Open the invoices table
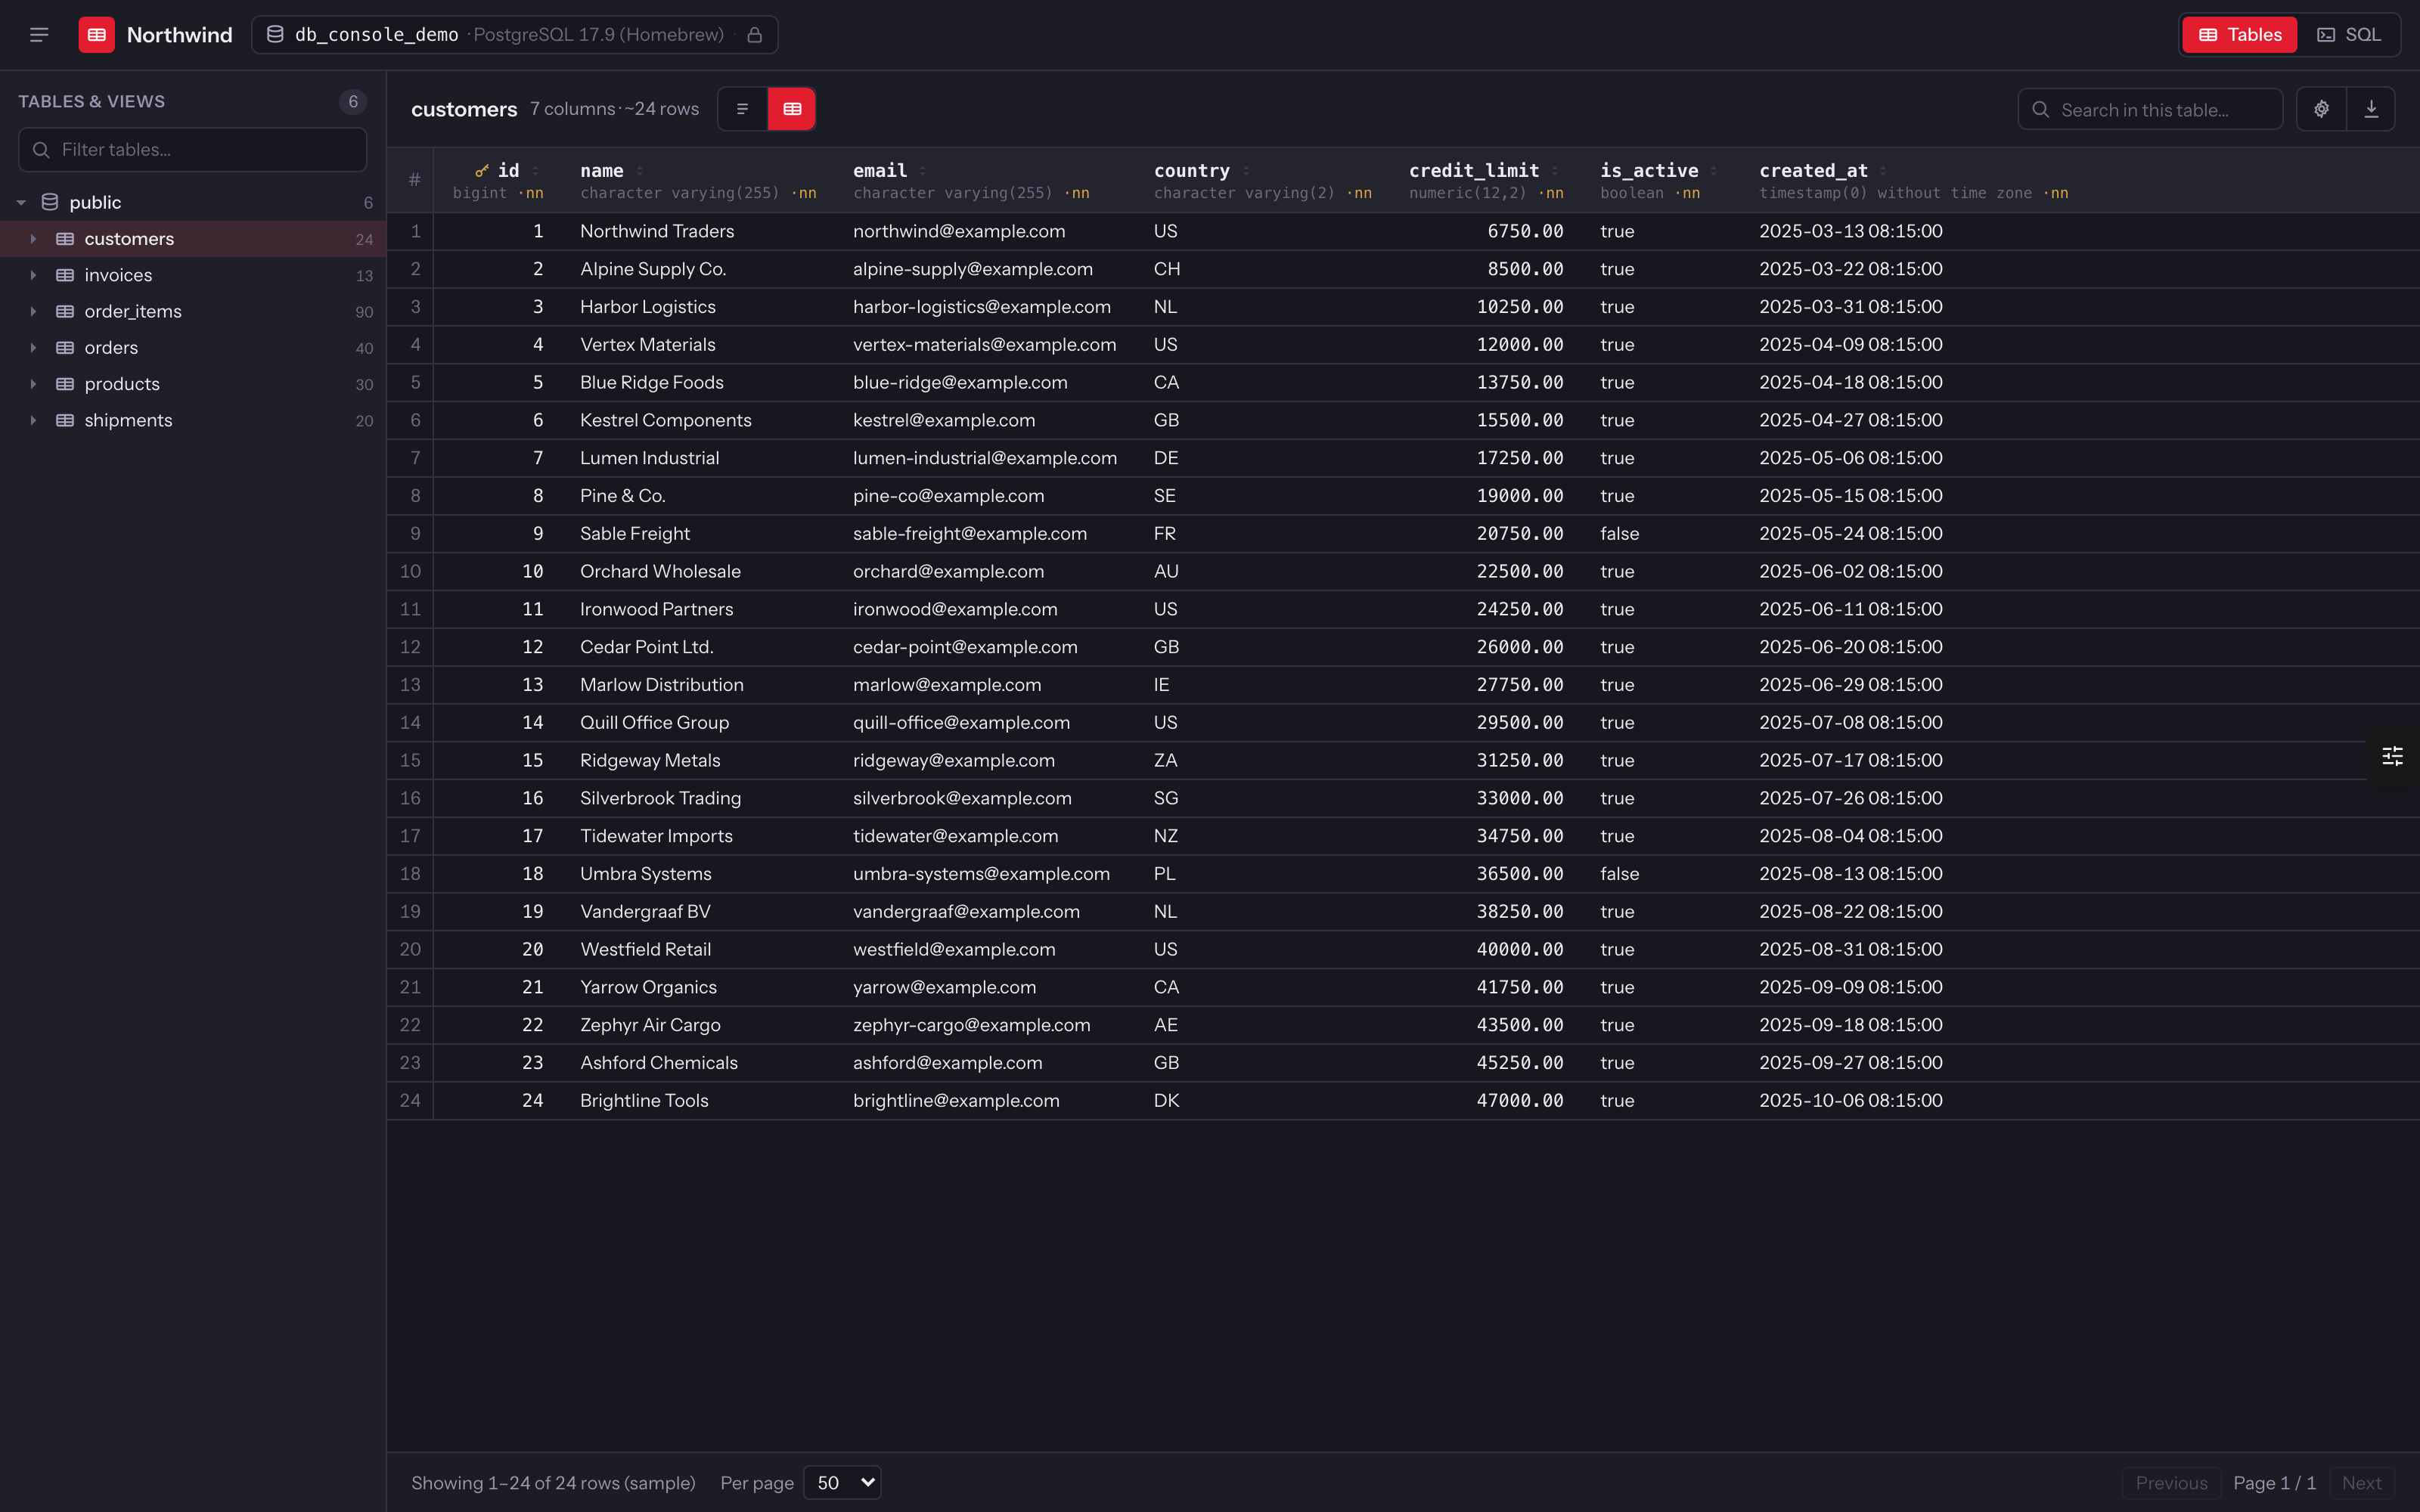 click(193, 275)
